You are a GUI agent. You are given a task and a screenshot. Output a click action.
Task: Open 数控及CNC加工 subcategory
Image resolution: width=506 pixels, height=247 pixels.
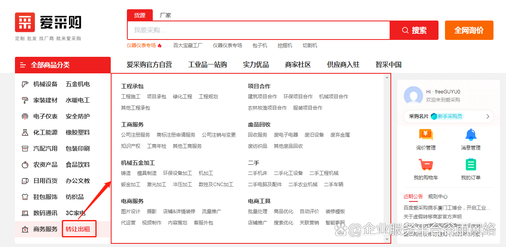click(x=216, y=185)
